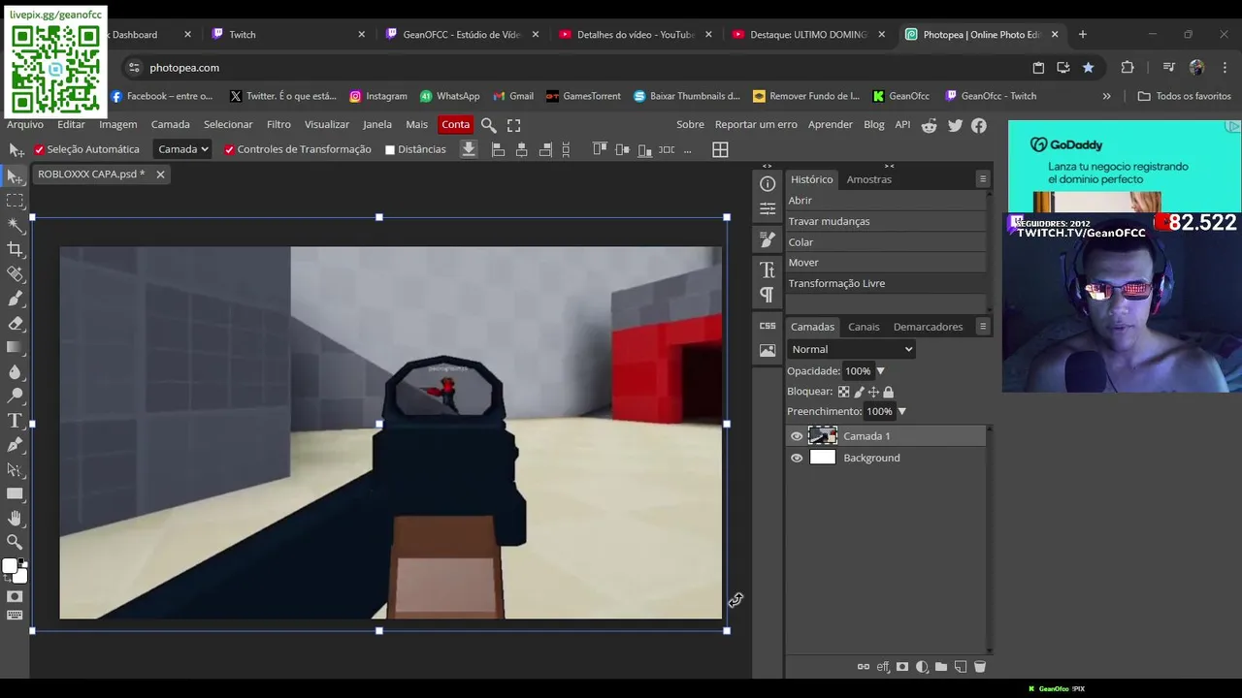Select the Pen tool
The image size is (1242, 698).
tap(15, 445)
